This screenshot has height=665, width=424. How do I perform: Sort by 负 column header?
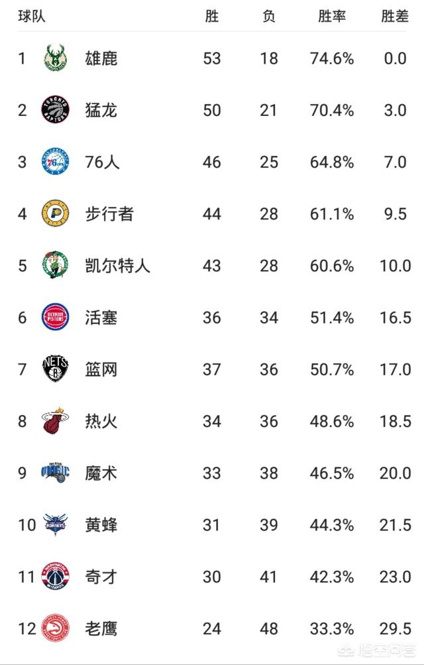(268, 16)
